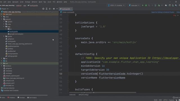Open the V2031 21 (mobile) device dropdown

pos(116,5)
